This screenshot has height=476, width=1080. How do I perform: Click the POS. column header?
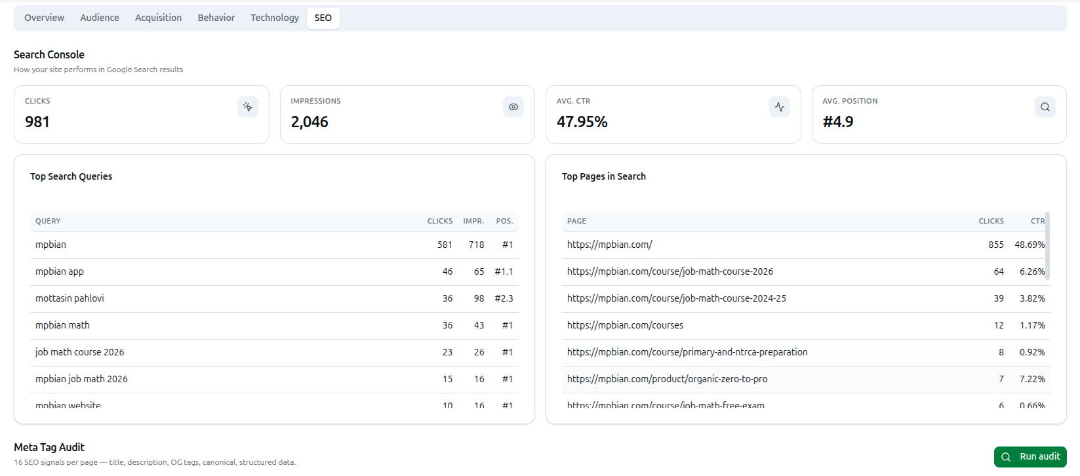tap(504, 221)
